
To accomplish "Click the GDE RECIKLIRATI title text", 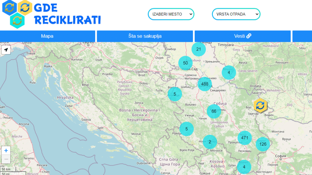I will (x=67, y=14).
